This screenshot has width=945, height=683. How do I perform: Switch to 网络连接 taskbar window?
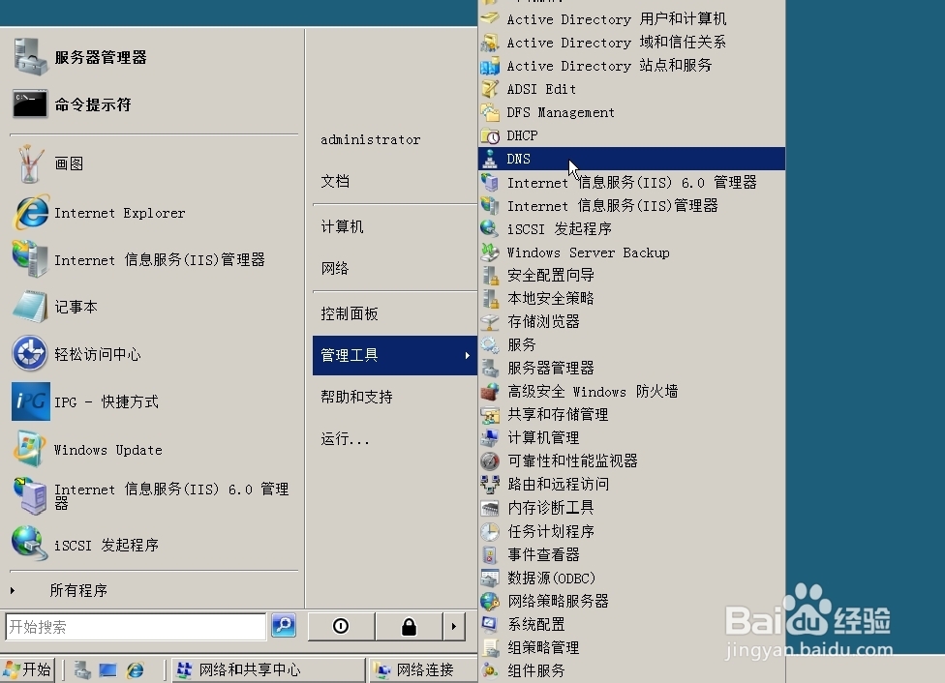tap(423, 669)
